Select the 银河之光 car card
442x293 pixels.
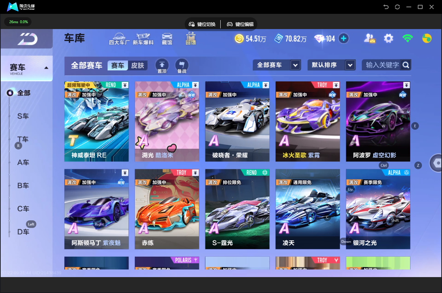(378, 209)
